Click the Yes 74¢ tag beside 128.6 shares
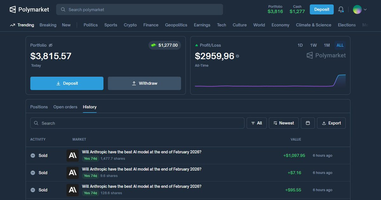381x200 pixels. click(90, 193)
